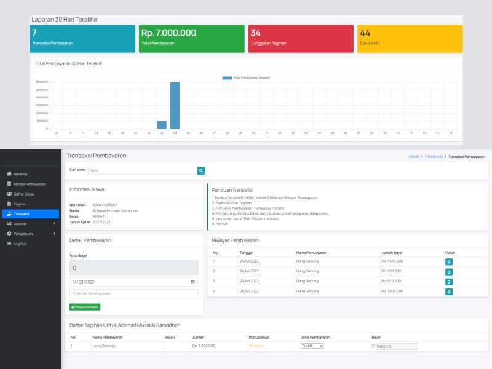This screenshot has width=492, height=369.
Task: Open Daftar Siswa from the sidebar
Action: pyautogui.click(x=24, y=194)
